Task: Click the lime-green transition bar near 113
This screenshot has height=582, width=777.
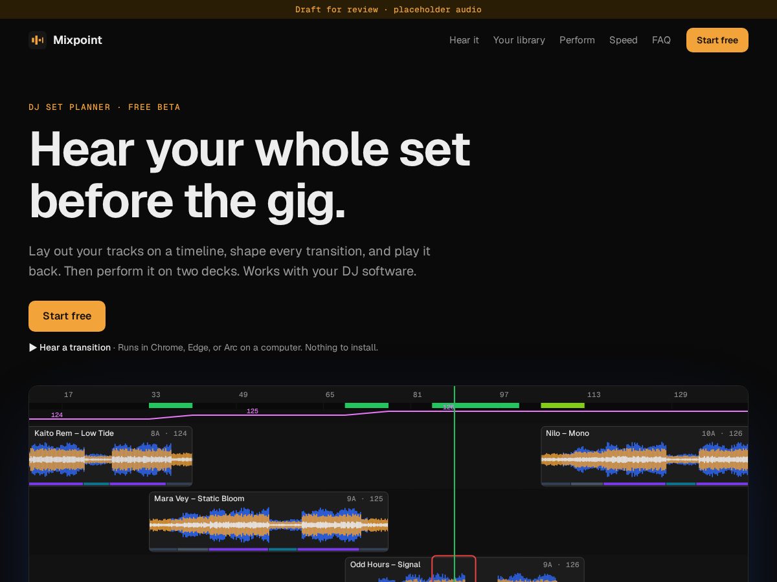Action: point(563,405)
